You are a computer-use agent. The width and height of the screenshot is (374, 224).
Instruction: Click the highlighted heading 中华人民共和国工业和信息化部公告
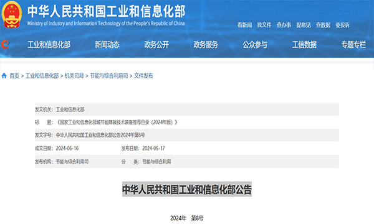[187, 189]
